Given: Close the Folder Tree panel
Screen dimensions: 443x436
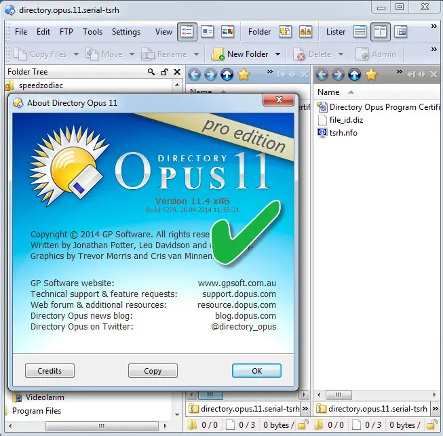Looking at the screenshot, I should pos(177,72).
